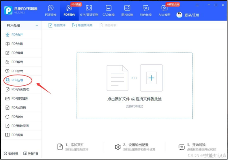Select PDF删除页面 in the sidebar
The image size is (228, 160).
[x=21, y=126]
